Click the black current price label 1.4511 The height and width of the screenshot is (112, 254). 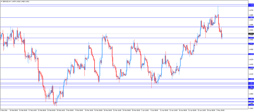(x=251, y=34)
